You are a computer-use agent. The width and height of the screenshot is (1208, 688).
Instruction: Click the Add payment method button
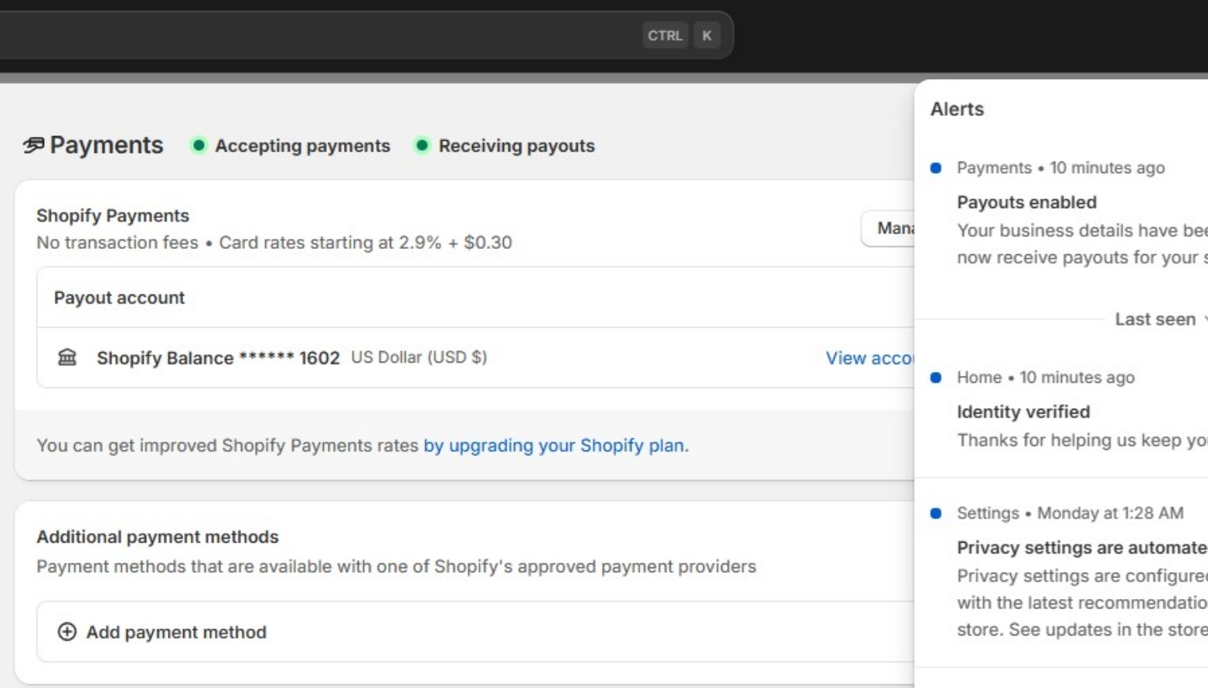click(167, 632)
